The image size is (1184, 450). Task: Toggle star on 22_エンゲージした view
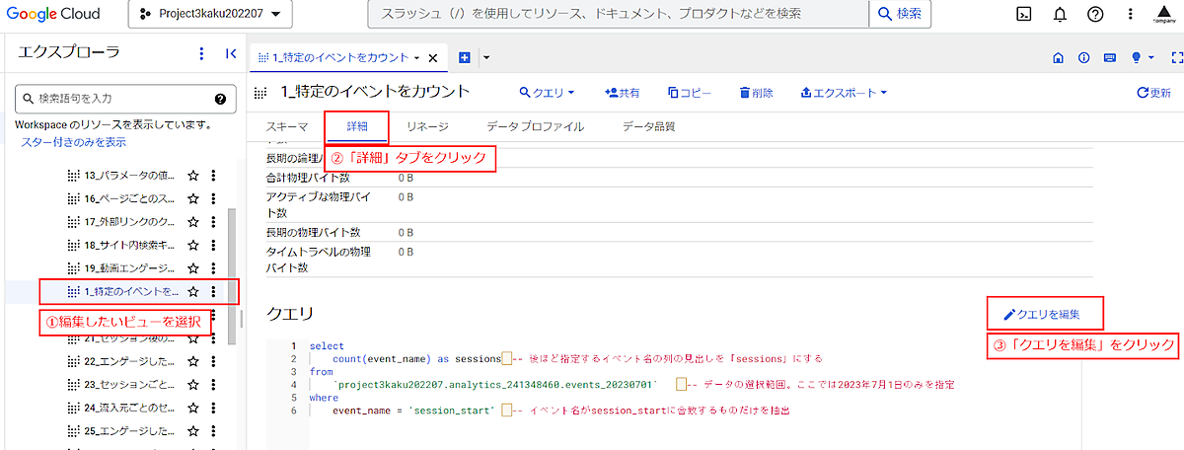tap(193, 361)
